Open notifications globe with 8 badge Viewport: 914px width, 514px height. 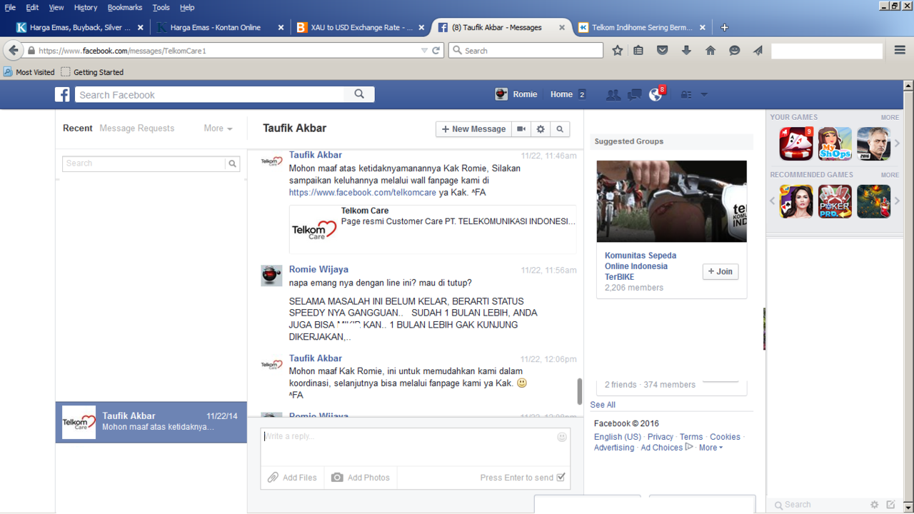click(656, 94)
